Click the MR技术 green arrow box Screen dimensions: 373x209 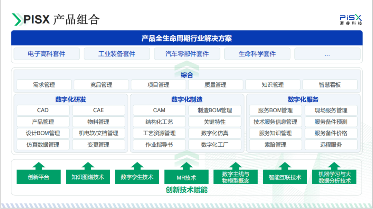coord(186,177)
